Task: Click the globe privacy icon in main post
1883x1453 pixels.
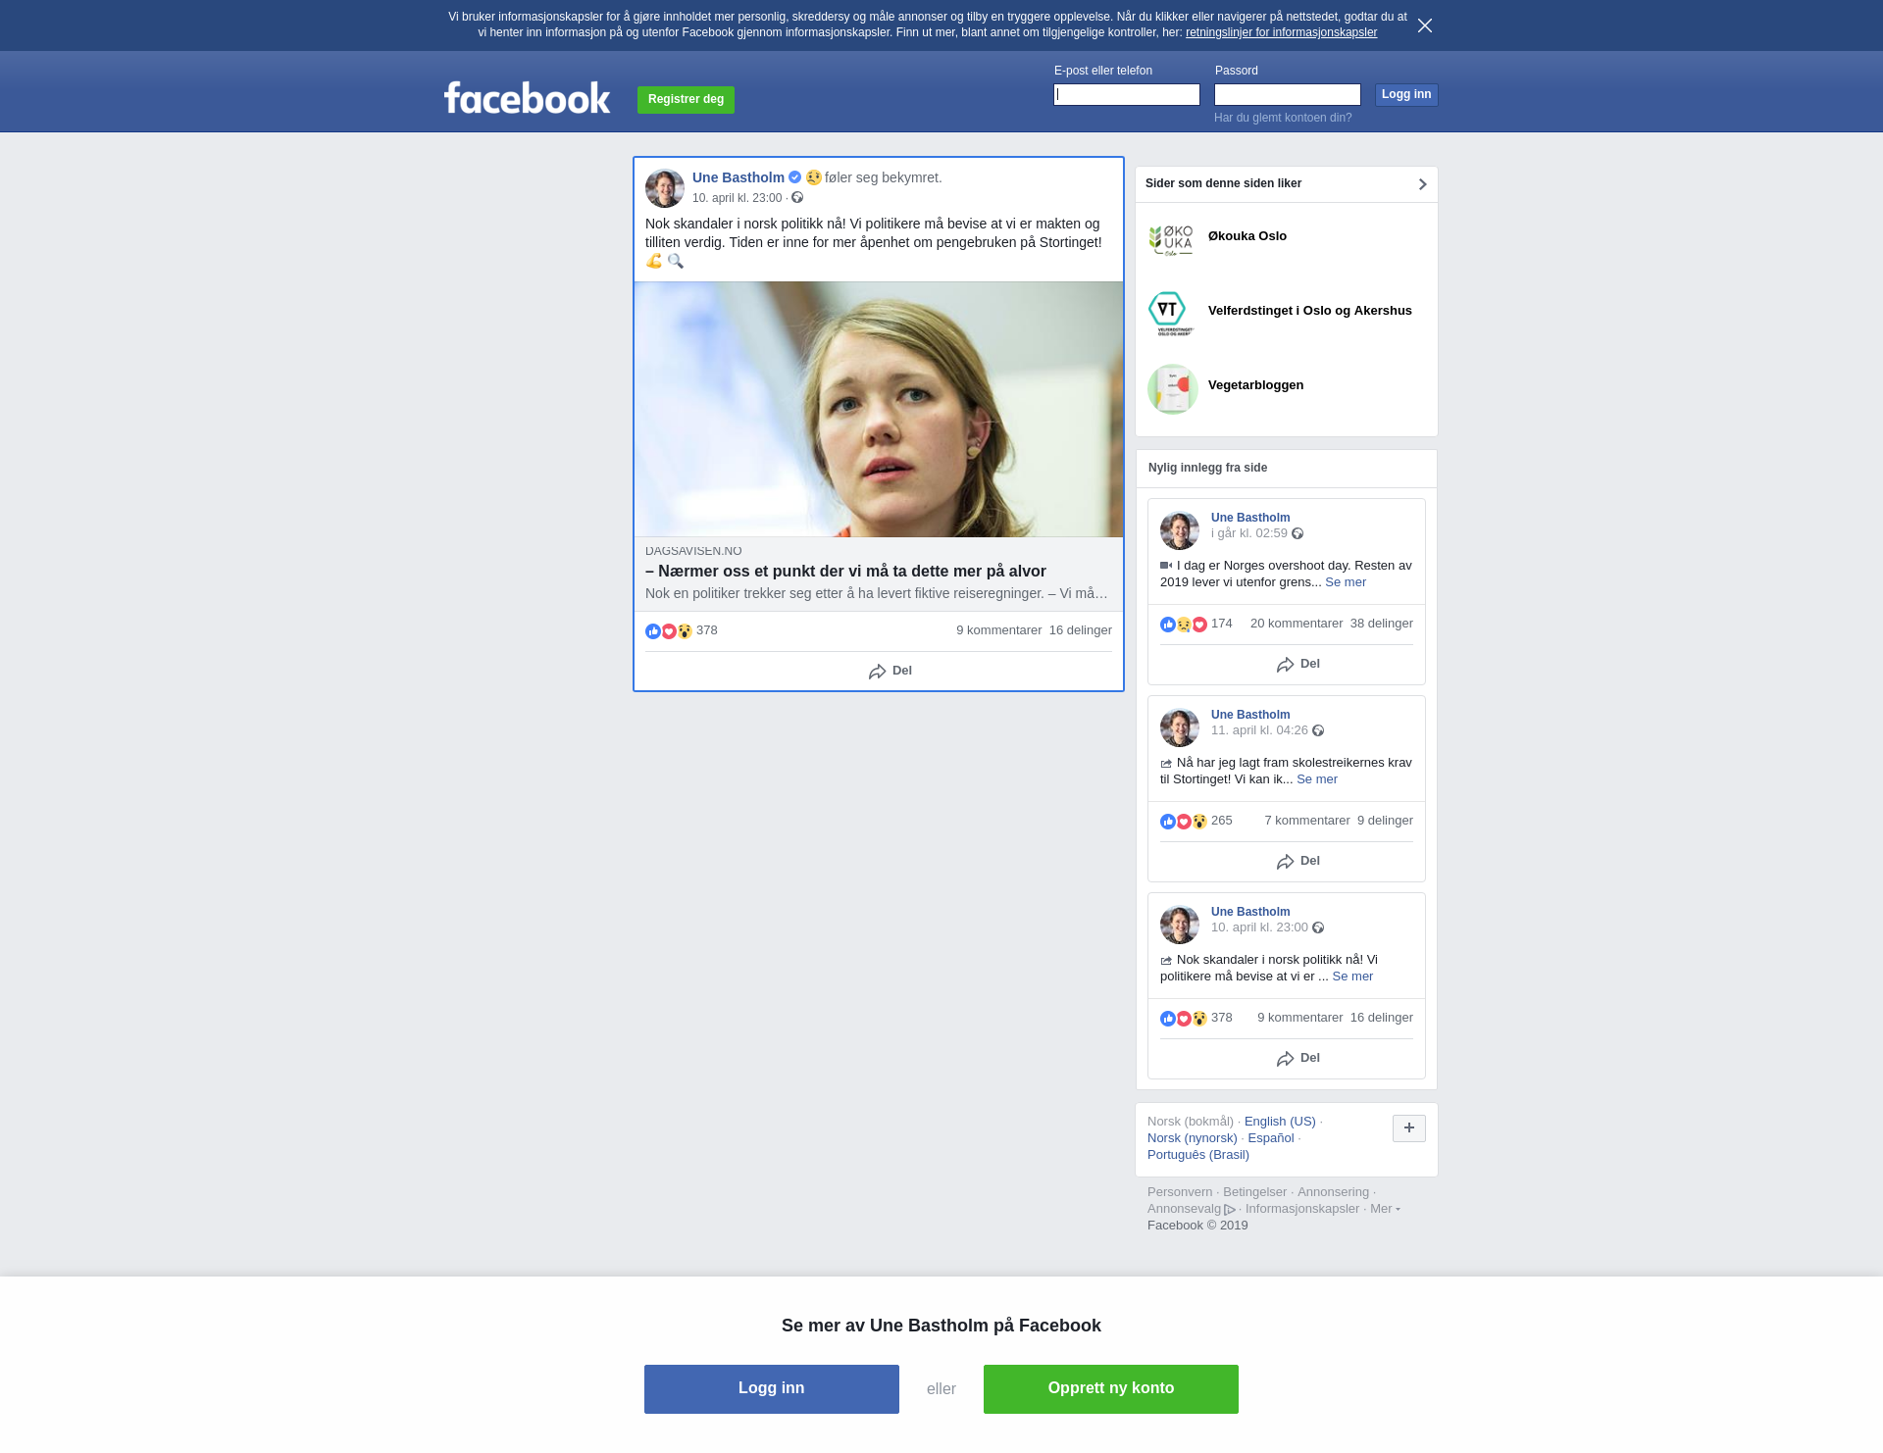Action: click(797, 198)
